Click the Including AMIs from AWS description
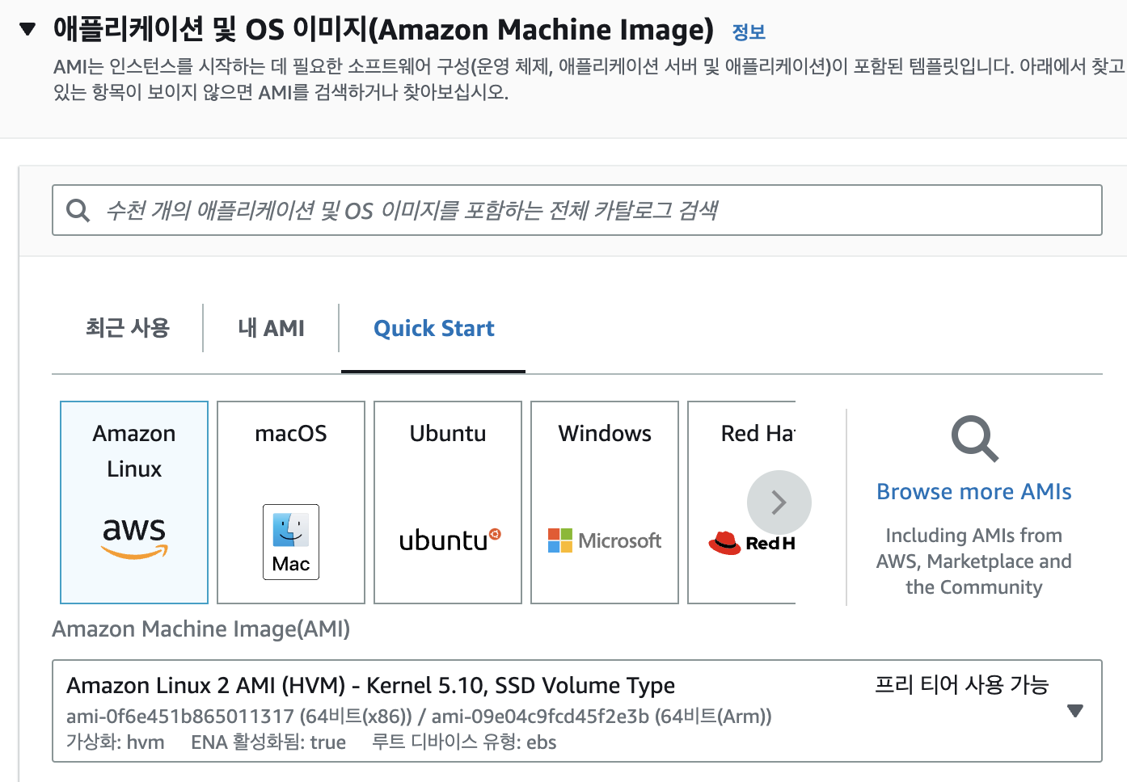 (x=974, y=561)
